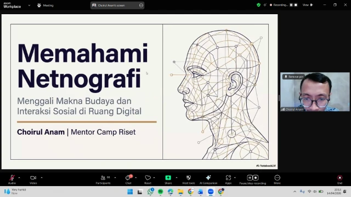Open the Windows Start menu

pos(130,192)
